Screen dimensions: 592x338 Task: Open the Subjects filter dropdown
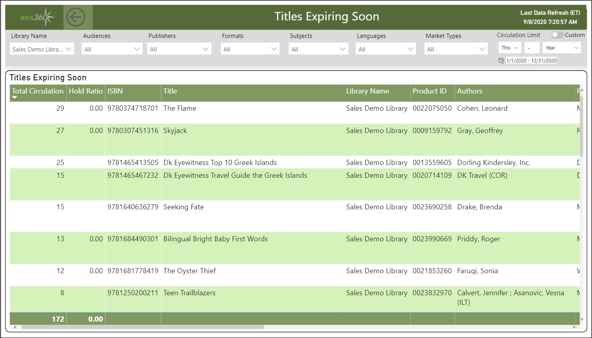[x=318, y=48]
